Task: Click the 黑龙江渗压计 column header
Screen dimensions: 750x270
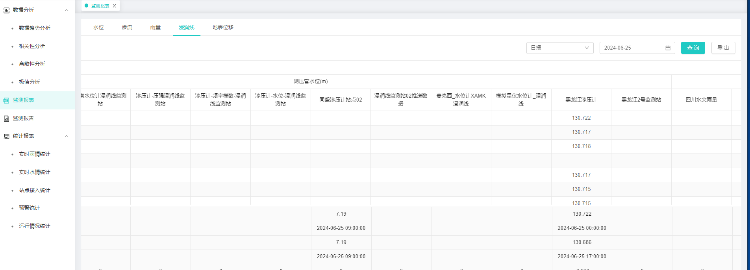Action: 581,100
